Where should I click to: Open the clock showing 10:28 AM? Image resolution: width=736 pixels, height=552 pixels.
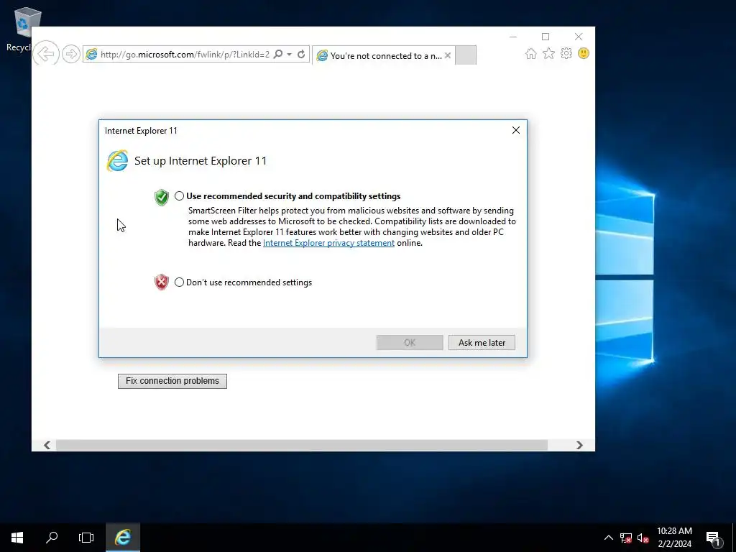click(674, 538)
